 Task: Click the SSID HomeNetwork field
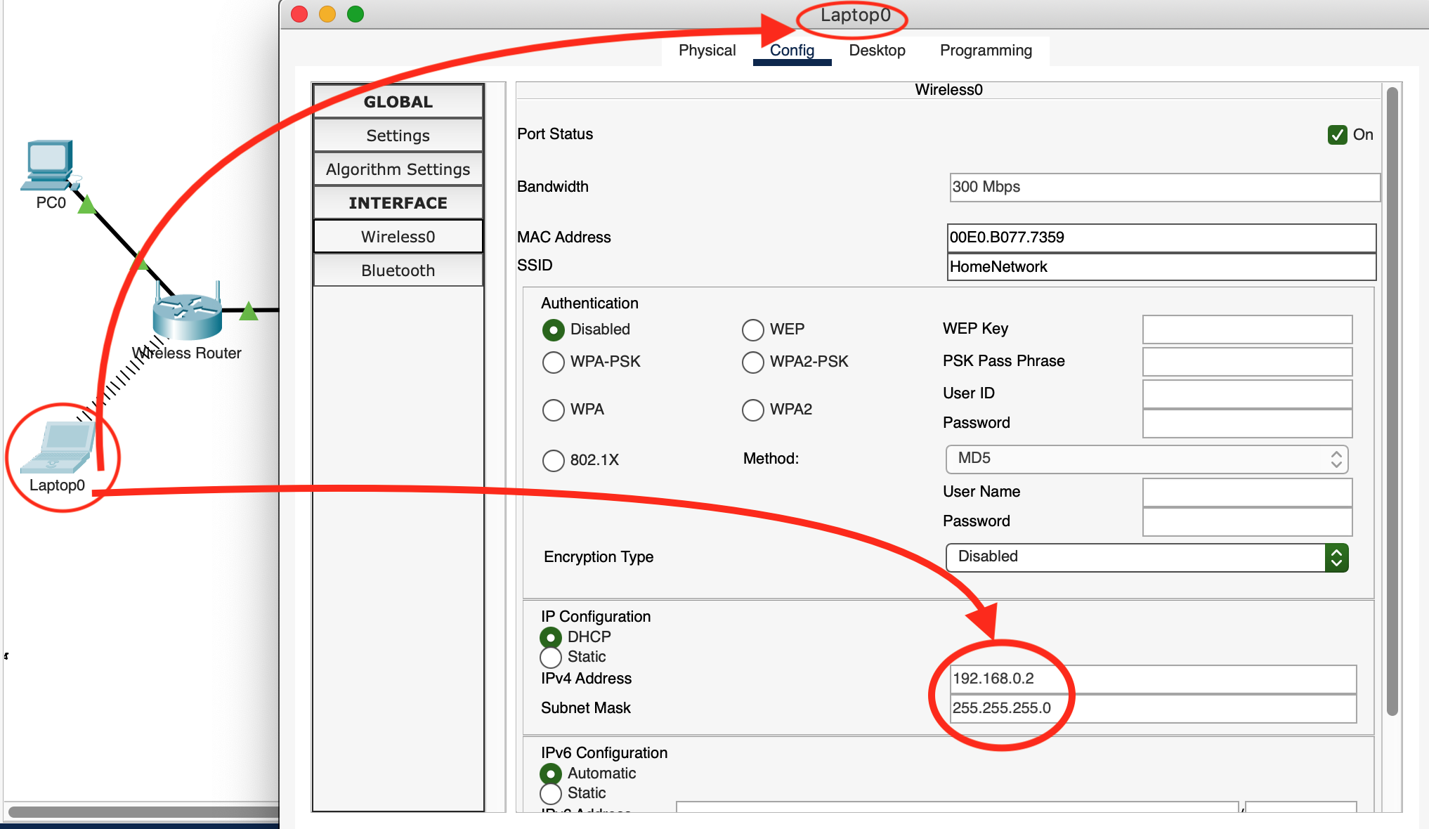pyautogui.click(x=1161, y=267)
